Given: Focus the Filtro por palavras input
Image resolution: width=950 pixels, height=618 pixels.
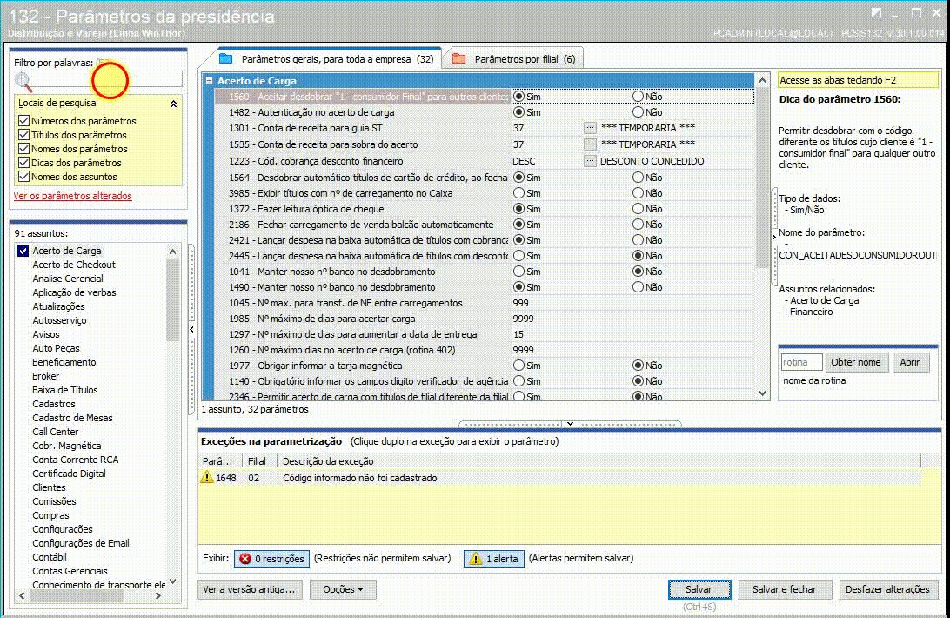Looking at the screenshot, I should click(107, 79).
